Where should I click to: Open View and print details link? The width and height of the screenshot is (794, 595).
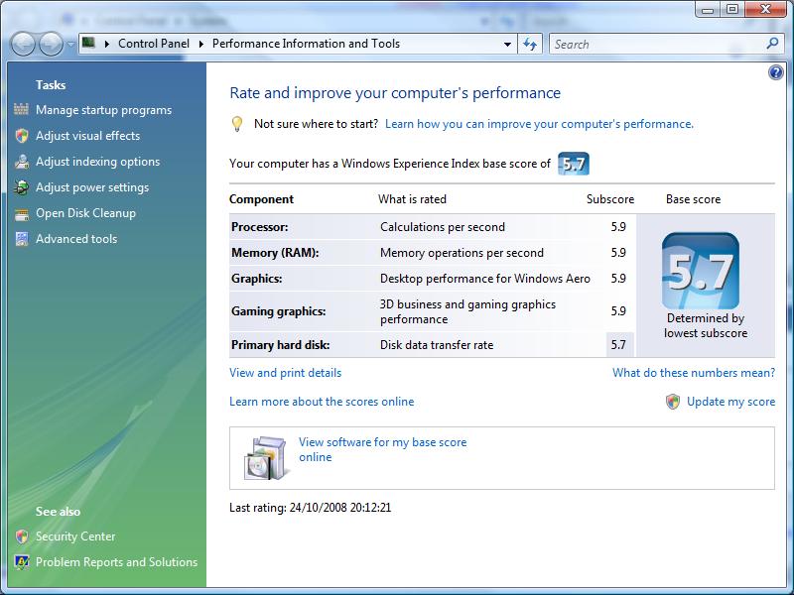point(286,373)
